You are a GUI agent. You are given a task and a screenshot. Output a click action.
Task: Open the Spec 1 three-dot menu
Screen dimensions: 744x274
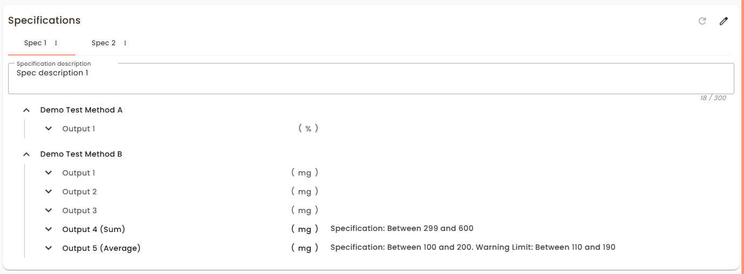pyautogui.click(x=56, y=43)
